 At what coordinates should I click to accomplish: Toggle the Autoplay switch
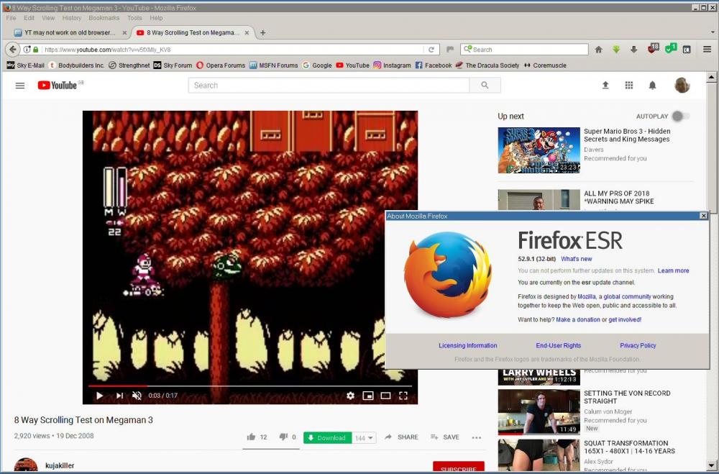tap(680, 116)
